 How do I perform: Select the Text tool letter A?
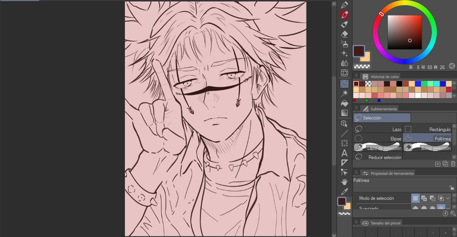344,153
